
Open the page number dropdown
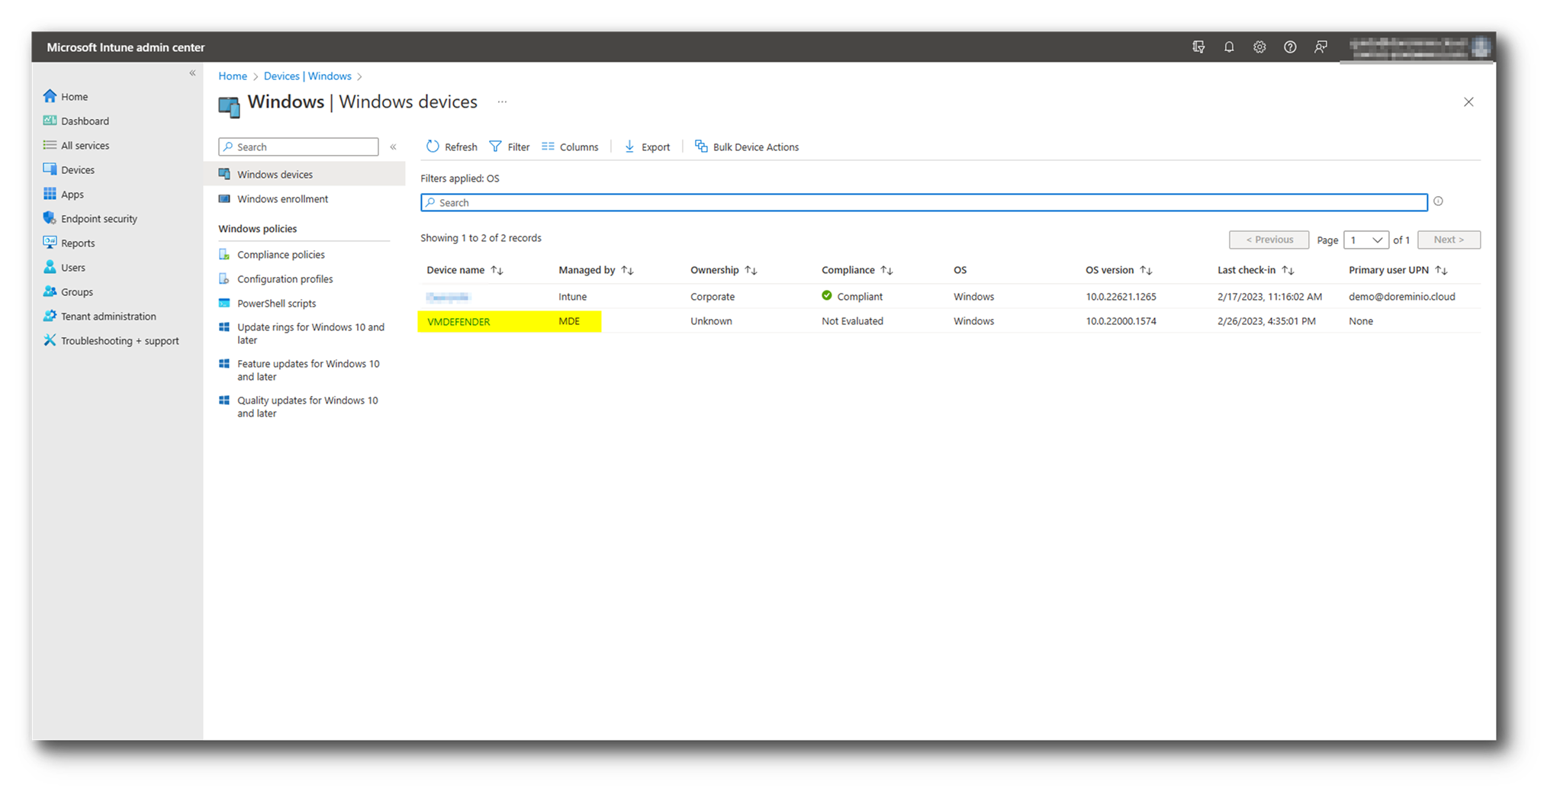pos(1365,240)
